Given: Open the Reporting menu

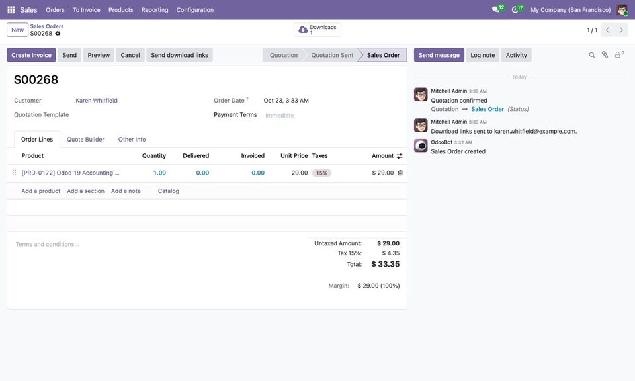Looking at the screenshot, I should click(155, 10).
